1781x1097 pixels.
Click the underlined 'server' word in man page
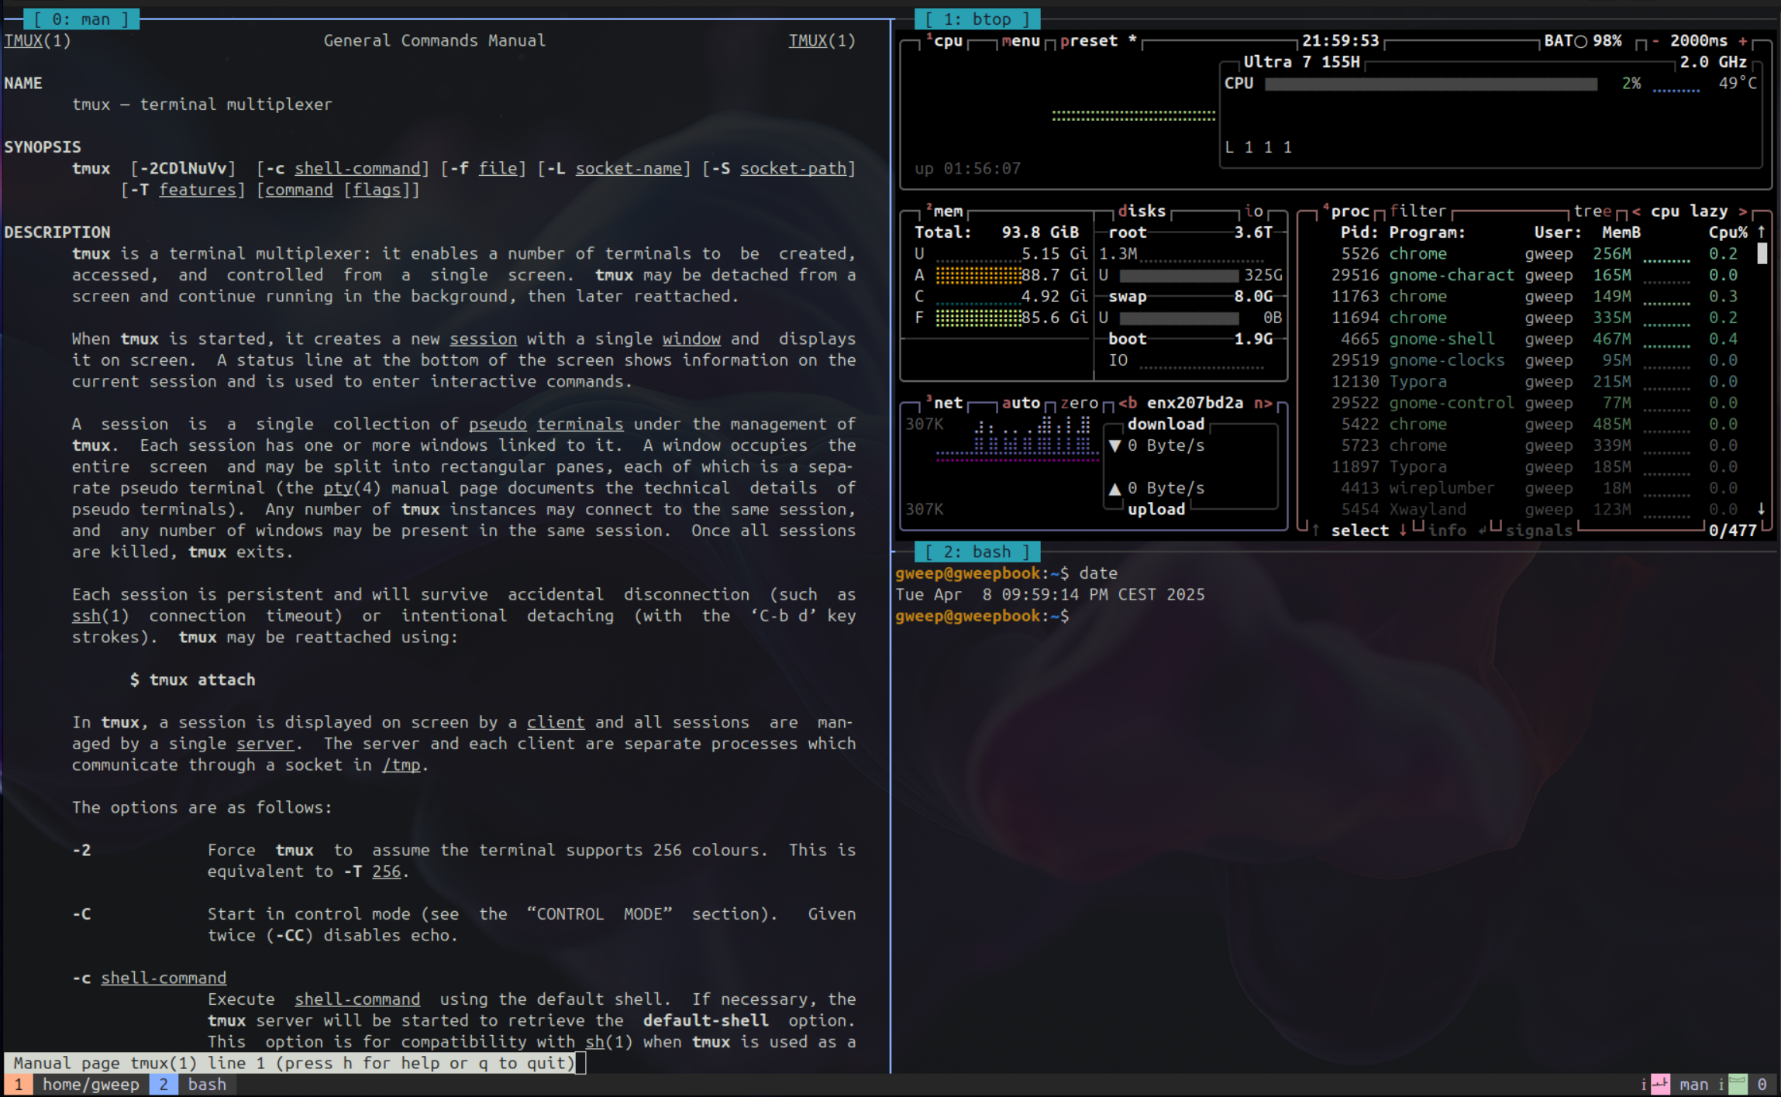265,744
